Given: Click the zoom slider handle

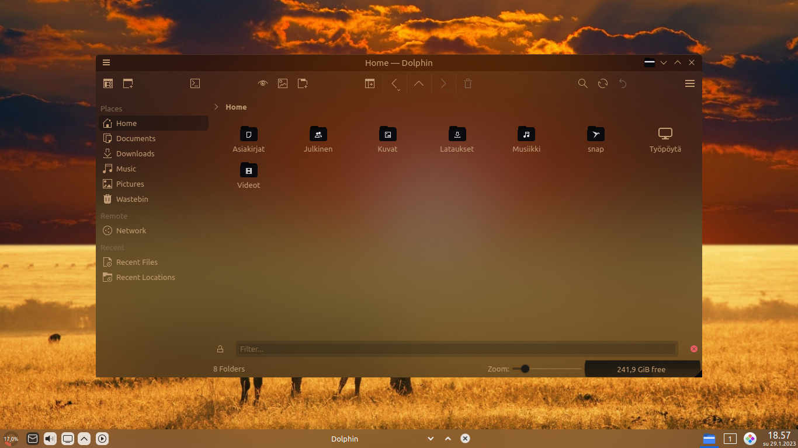Looking at the screenshot, I should coord(525,369).
